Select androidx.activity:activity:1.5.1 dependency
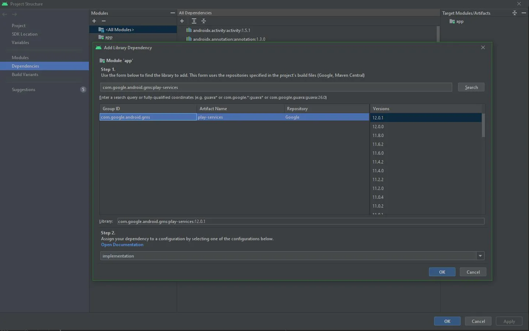The image size is (529, 331). click(221, 30)
